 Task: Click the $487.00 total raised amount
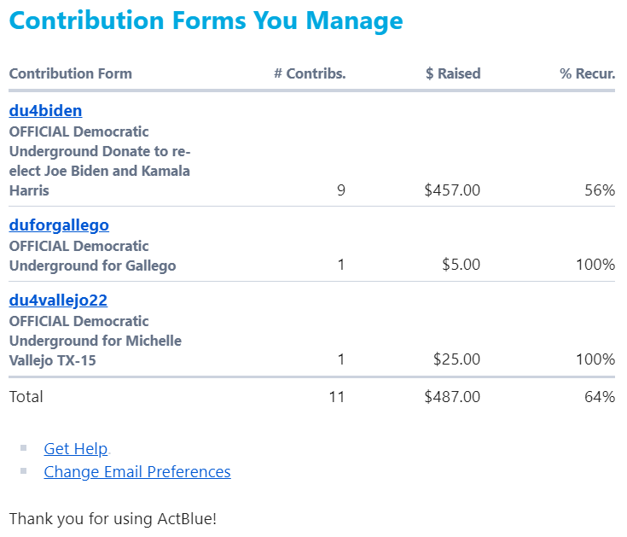click(452, 396)
